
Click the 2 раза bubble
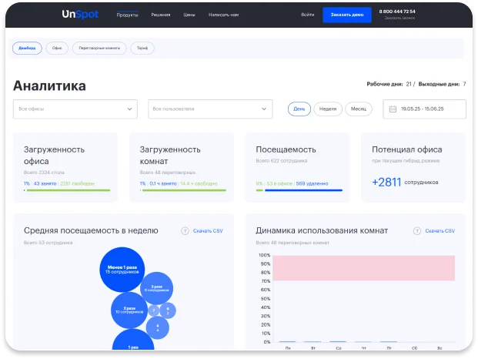coord(129,310)
